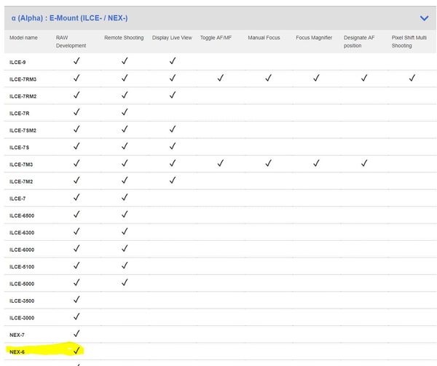Click the Display Live View checkmark for ILCE-9

coord(172,61)
